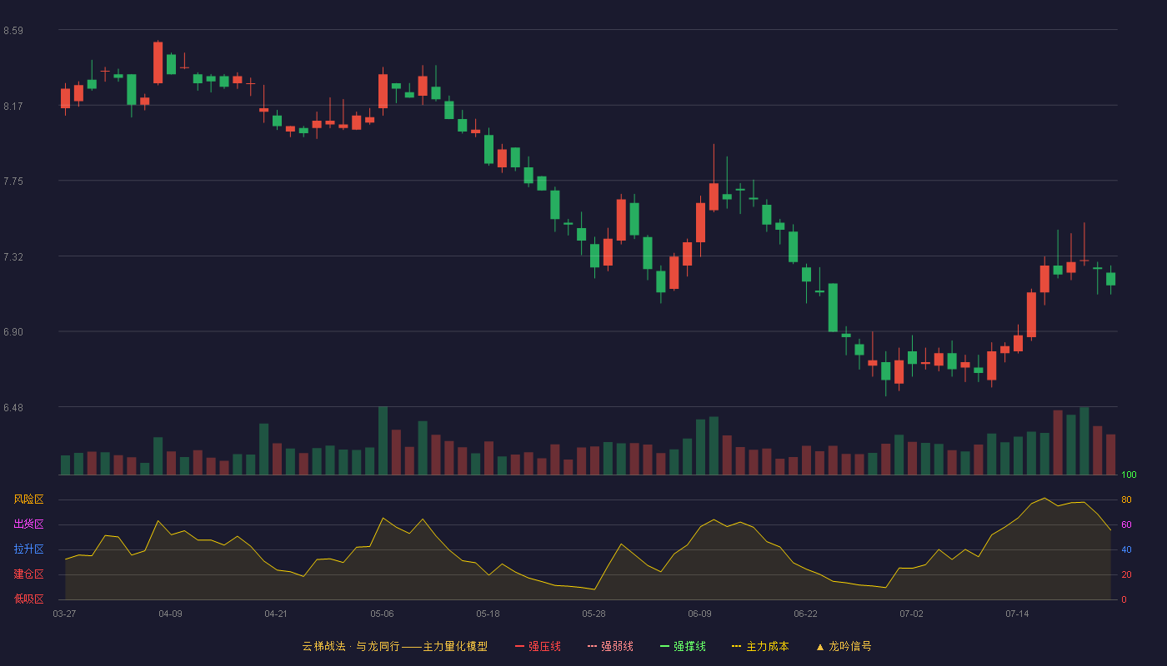The width and height of the screenshot is (1167, 666).
Task: Click the 8.59 price axis label
Action: [13, 31]
